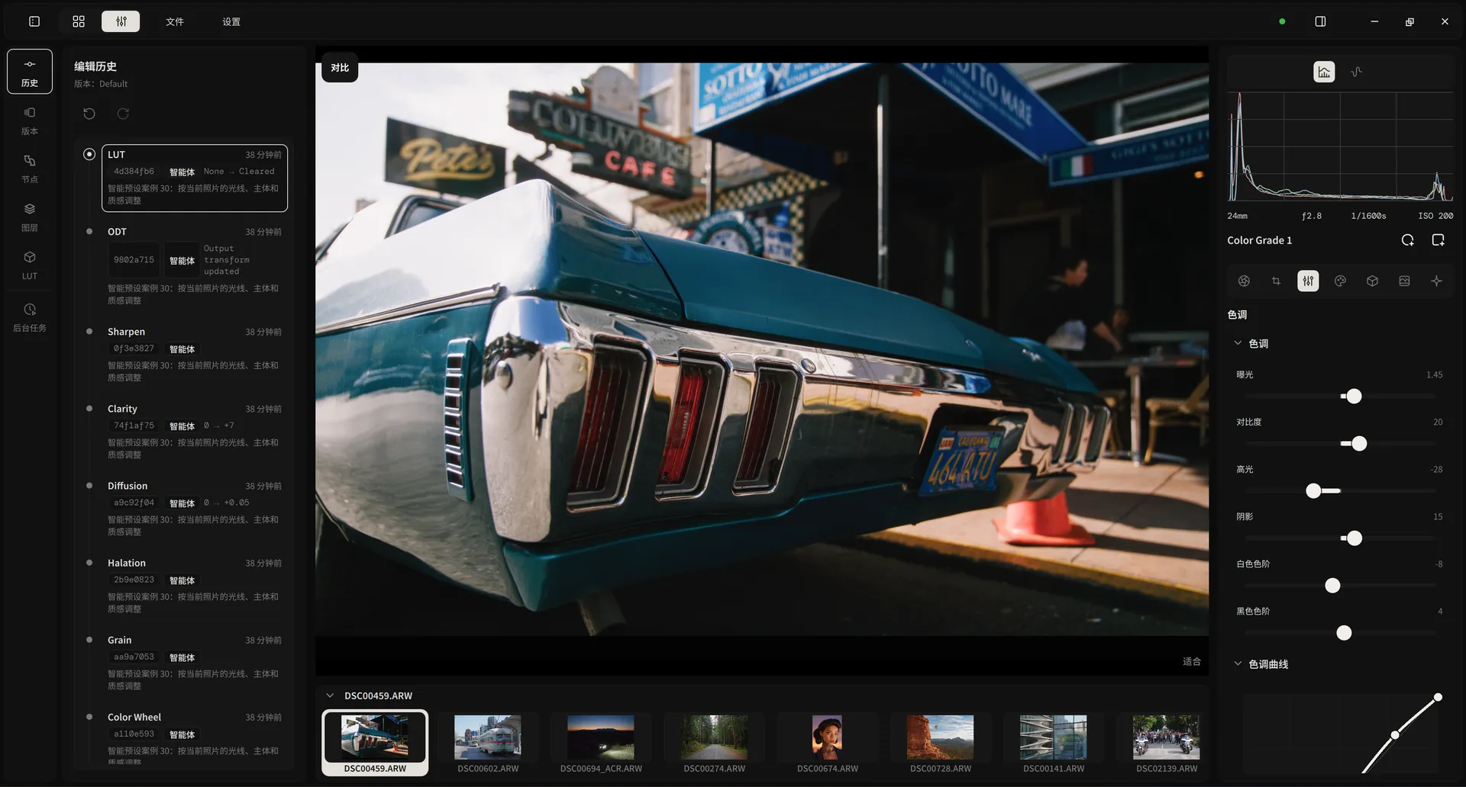Open the 图层 layers sidebar item

[x=30, y=217]
